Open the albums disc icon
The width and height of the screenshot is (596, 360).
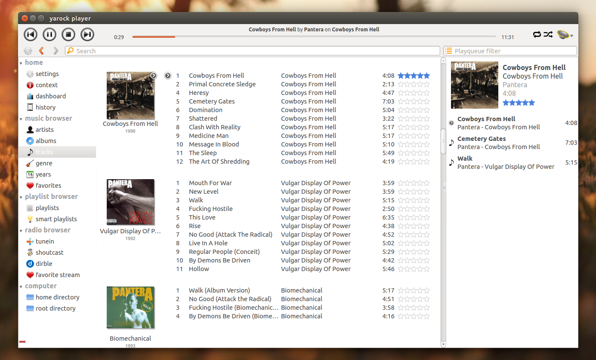tap(30, 141)
